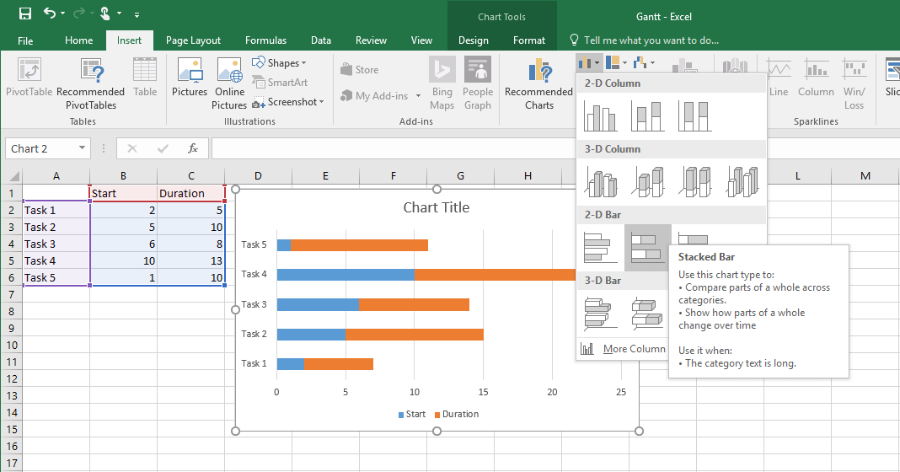This screenshot has width=900, height=472.
Task: Undo the last action
Action: 50,13
